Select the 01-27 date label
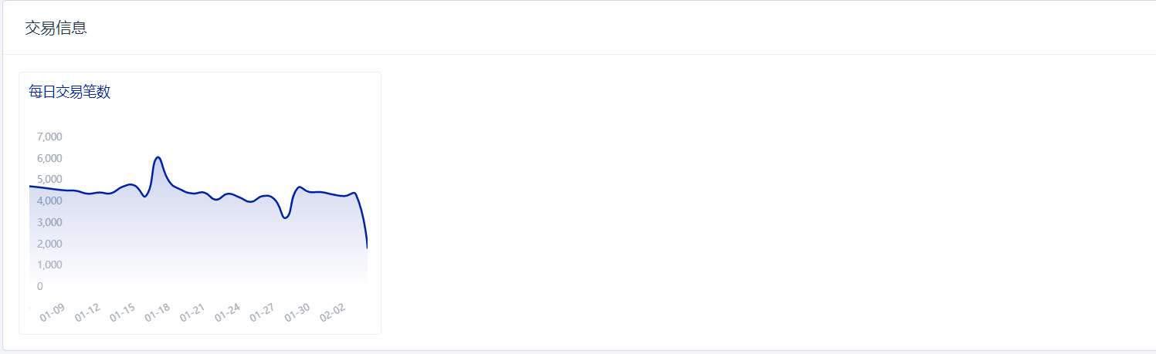 (262, 312)
